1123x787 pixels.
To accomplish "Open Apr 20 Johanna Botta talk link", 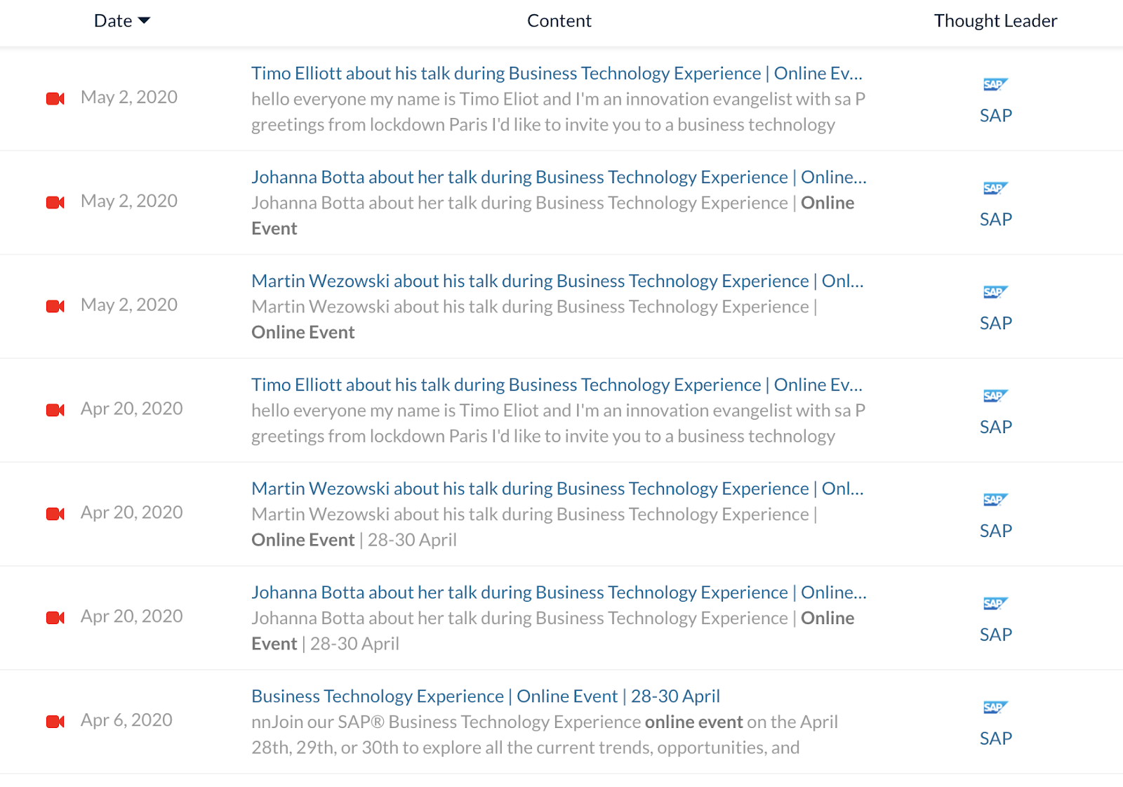I will click(x=559, y=593).
